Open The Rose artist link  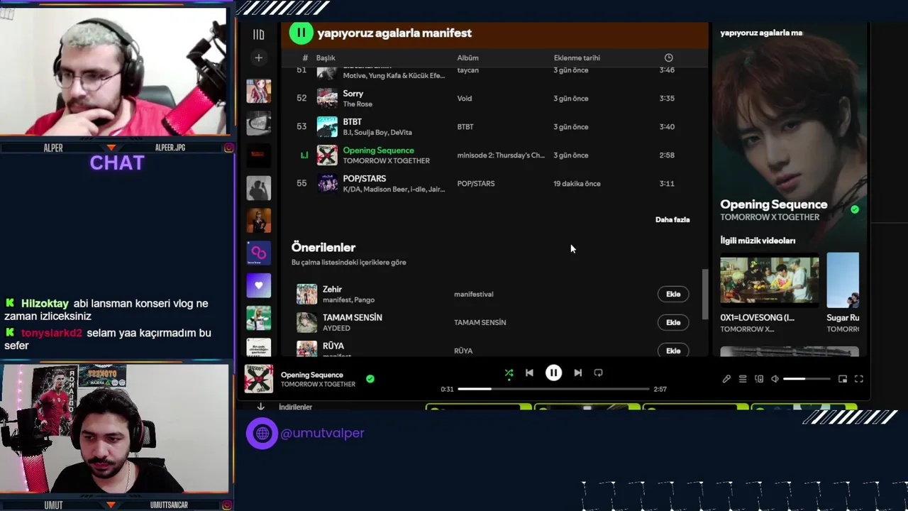(358, 104)
